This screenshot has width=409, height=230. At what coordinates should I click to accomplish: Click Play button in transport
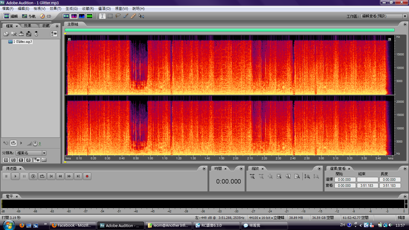pos(15,176)
